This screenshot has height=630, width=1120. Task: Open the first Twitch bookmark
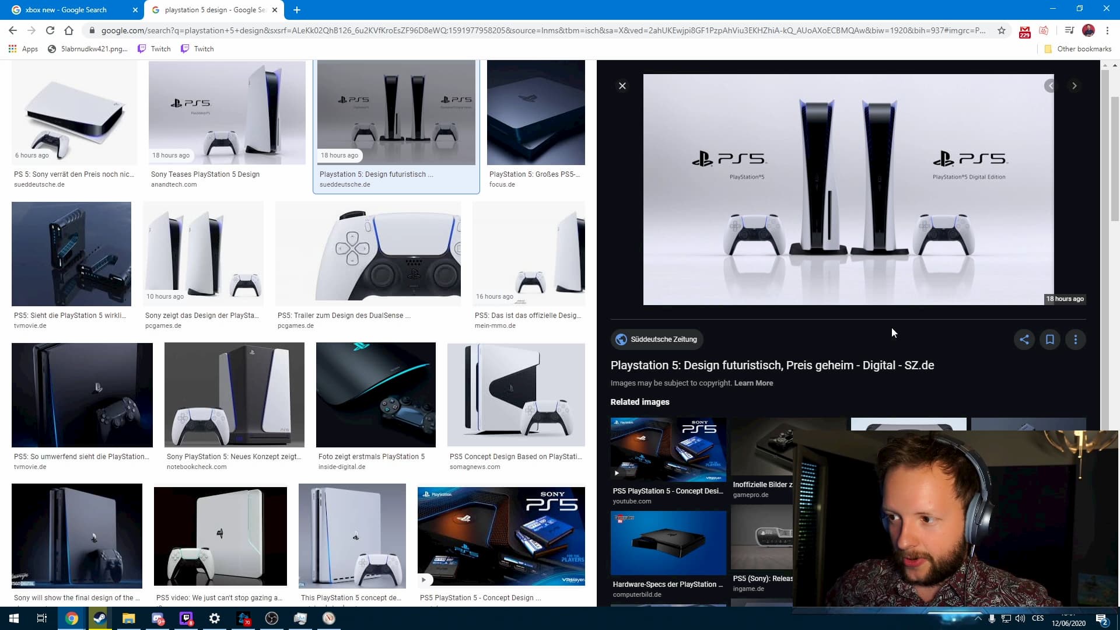154,49
